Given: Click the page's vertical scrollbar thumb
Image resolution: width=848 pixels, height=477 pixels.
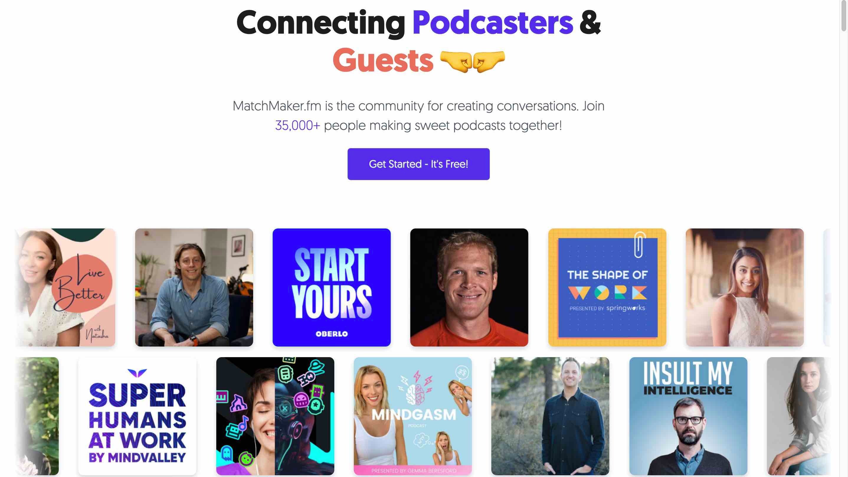Looking at the screenshot, I should click(844, 17).
